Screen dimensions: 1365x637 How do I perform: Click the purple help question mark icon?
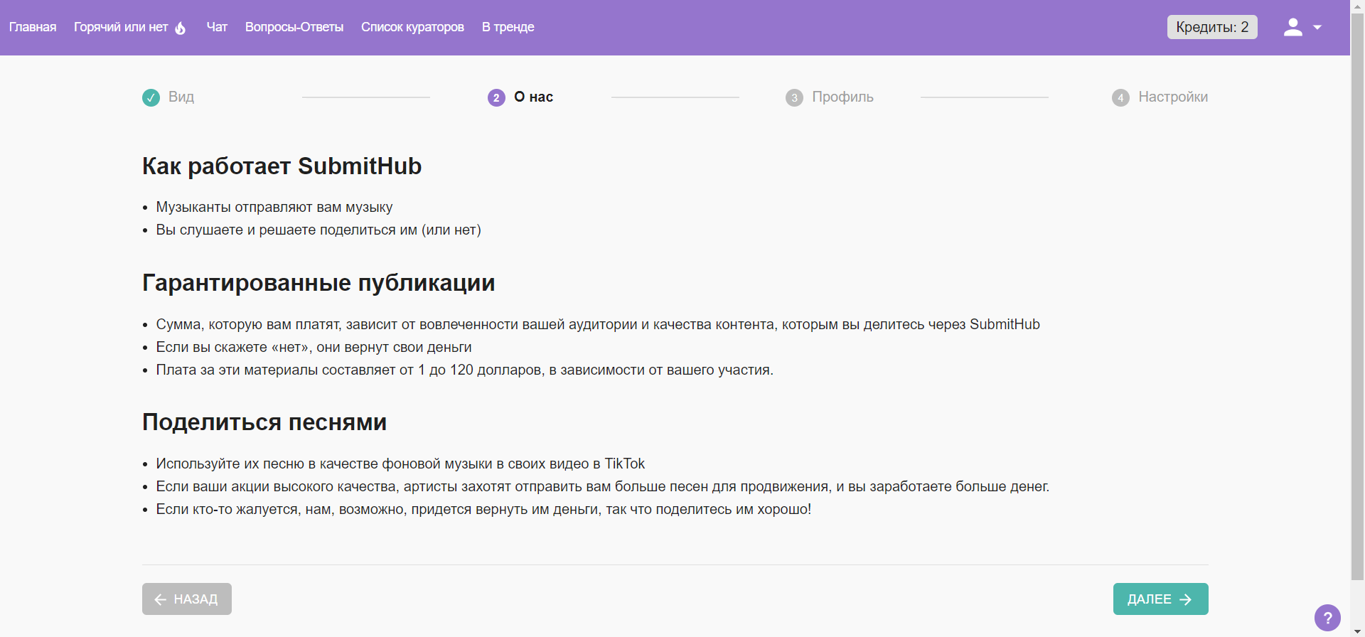click(x=1327, y=618)
